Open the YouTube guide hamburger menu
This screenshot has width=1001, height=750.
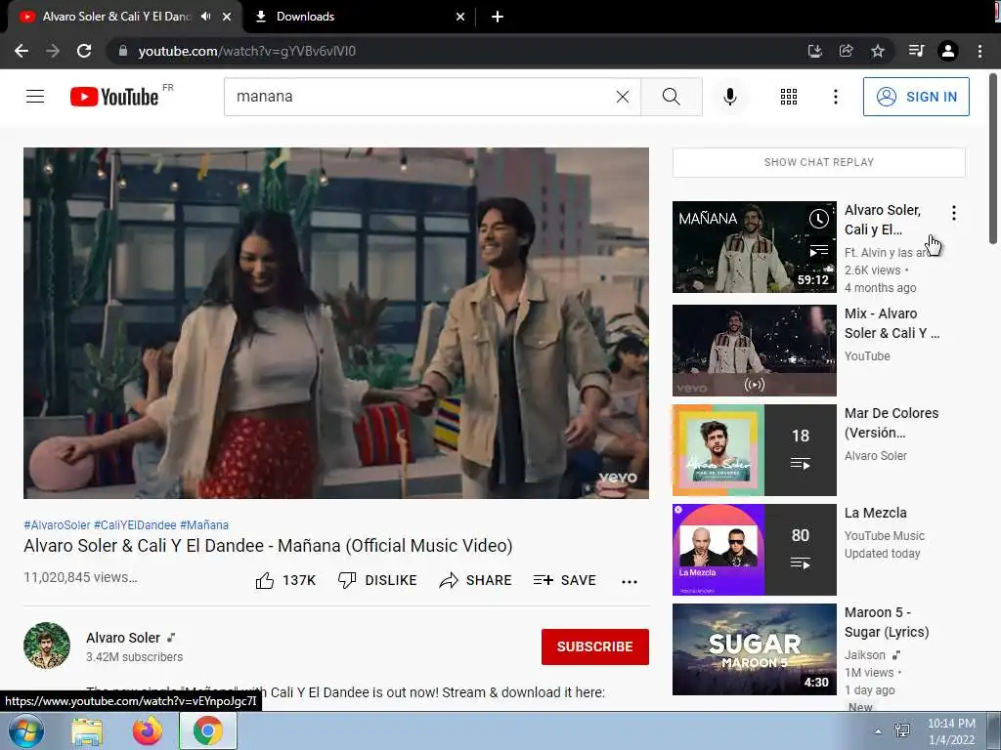35,97
